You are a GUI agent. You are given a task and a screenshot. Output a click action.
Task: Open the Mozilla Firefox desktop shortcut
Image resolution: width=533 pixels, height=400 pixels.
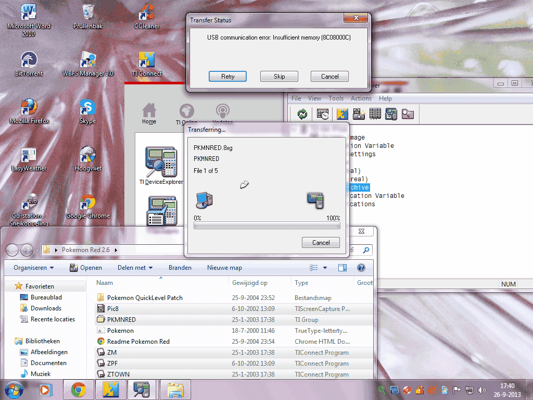[29, 111]
